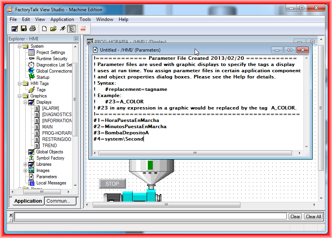332x238 pixels.
Task: Expand the Libraries tree node
Action: pyautogui.click(x=26, y=164)
